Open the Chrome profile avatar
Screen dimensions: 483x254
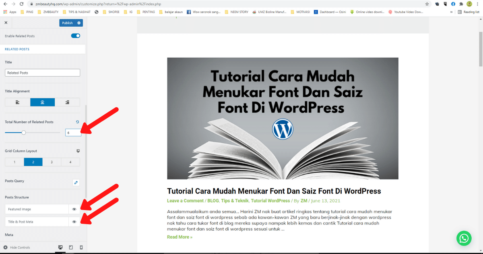469,4
